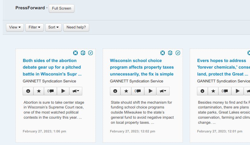Open the View dropdown menu

point(15,27)
